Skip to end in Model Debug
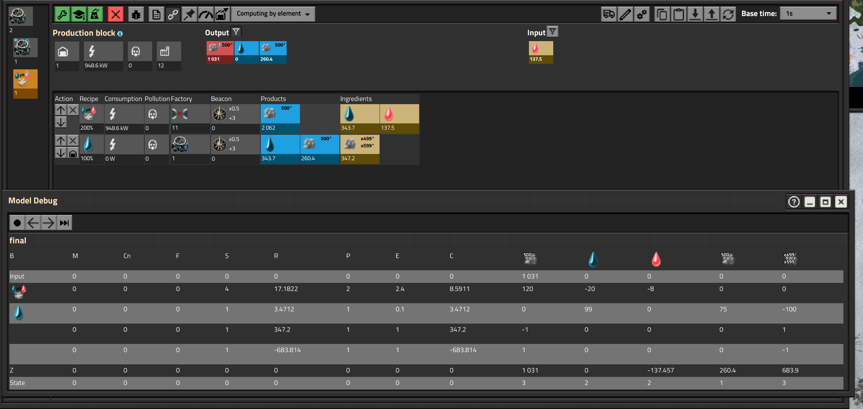This screenshot has height=409, width=863. coord(64,223)
